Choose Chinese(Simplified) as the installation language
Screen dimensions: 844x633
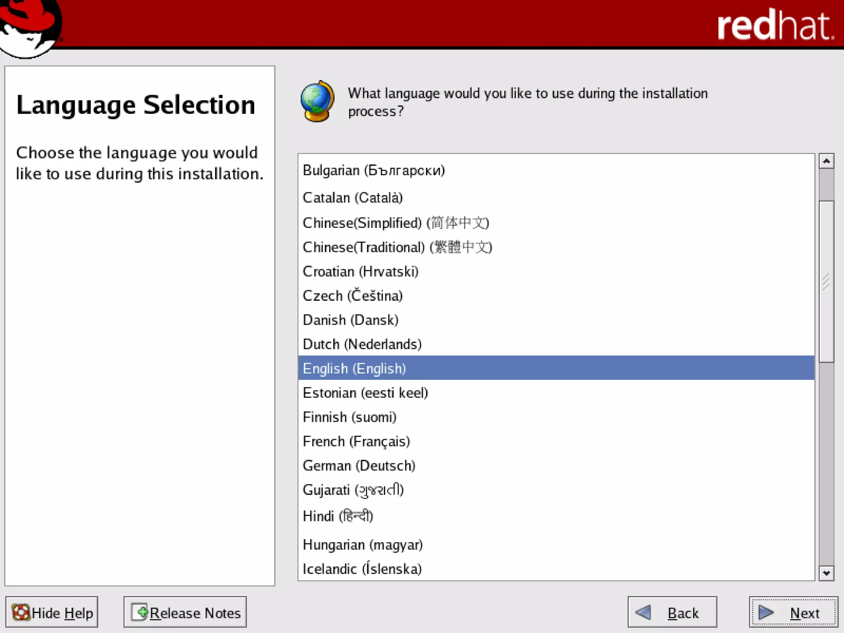pos(395,223)
